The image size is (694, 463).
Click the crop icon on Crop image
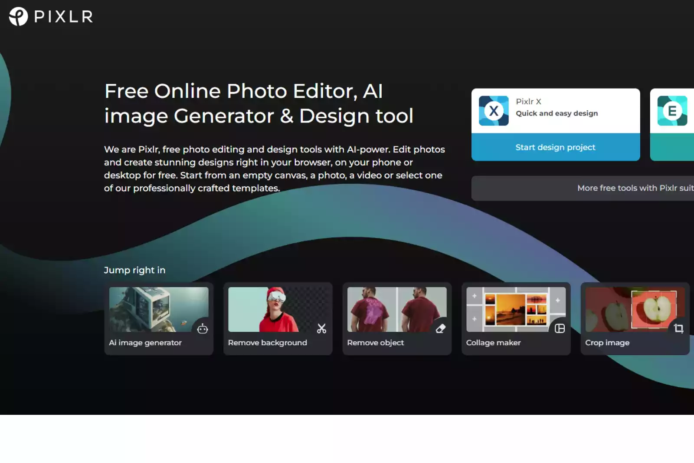click(x=679, y=329)
